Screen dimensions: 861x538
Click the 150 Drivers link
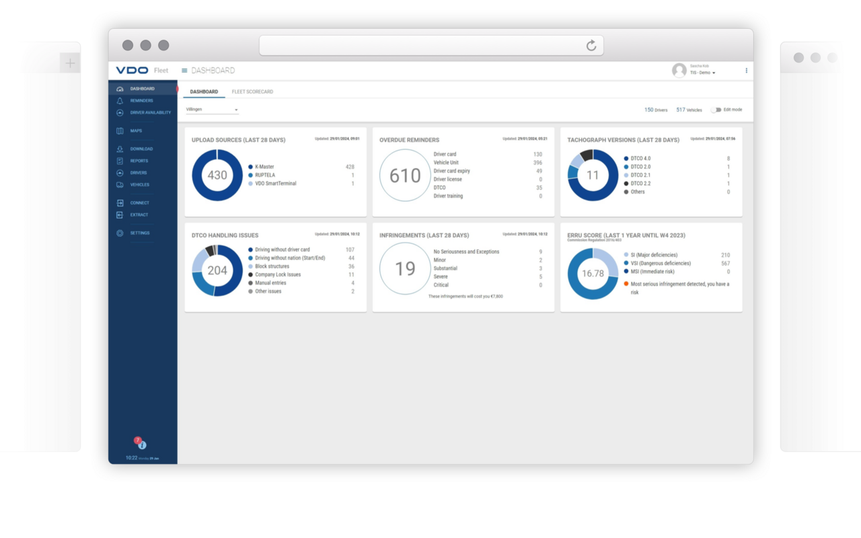click(656, 110)
